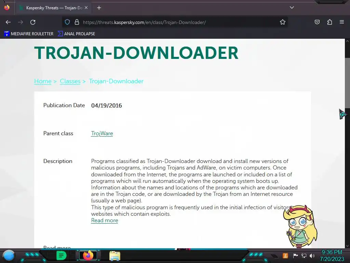The width and height of the screenshot is (350, 263).
Task: Click the Java tray icon
Action: [285, 255]
